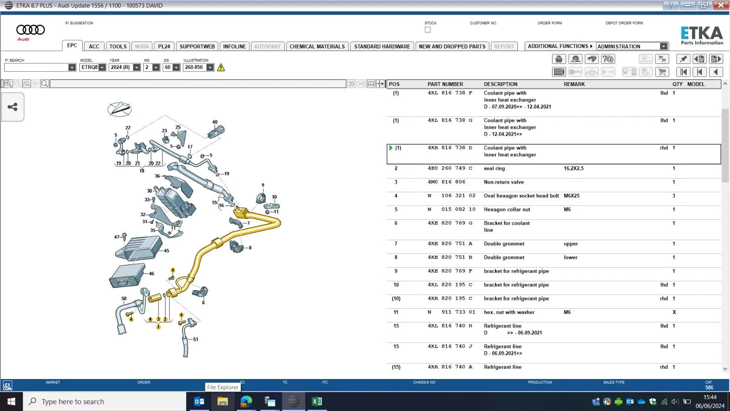
Task: Click the list view lines icon
Action: [559, 72]
